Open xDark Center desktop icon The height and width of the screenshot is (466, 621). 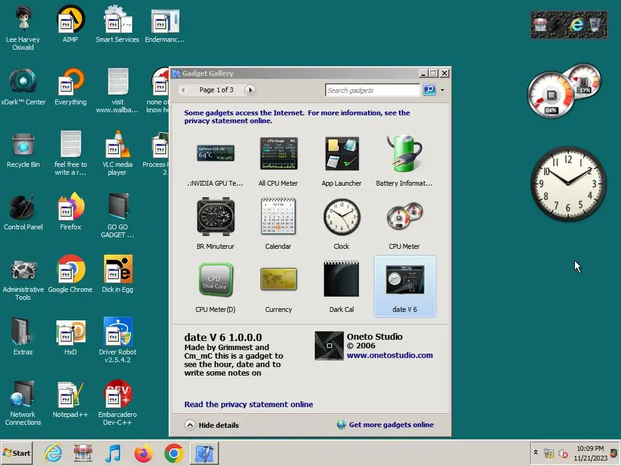pyautogui.click(x=23, y=86)
